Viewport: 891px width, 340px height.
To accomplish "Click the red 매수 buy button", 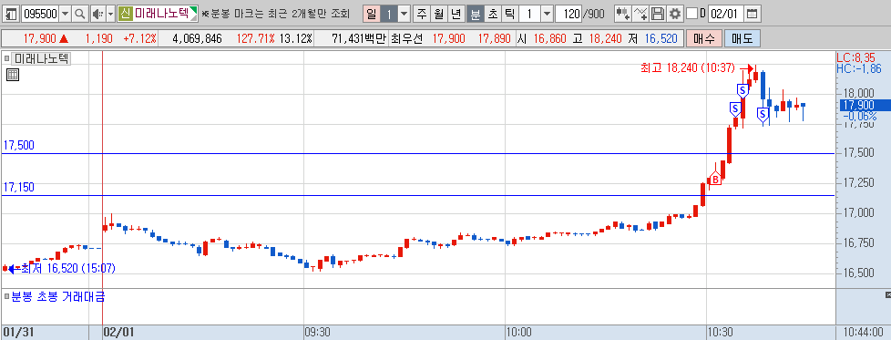I will (x=704, y=38).
